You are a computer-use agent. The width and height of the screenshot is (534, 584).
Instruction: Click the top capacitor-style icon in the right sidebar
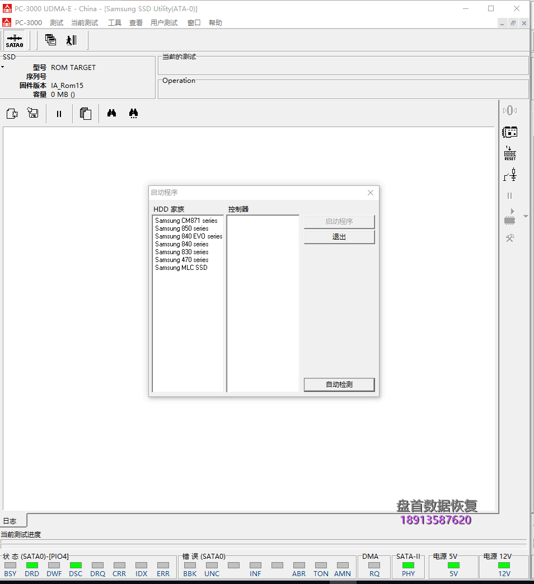510,111
